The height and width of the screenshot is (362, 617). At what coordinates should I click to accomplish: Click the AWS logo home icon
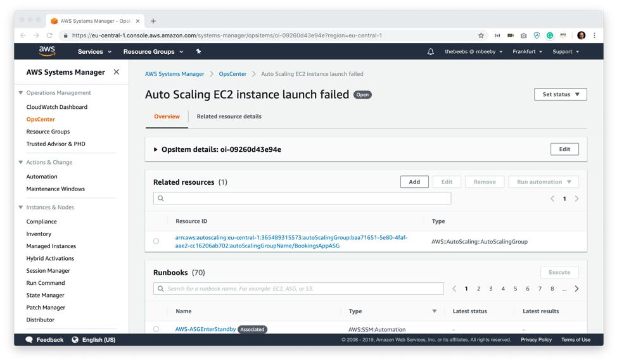pyautogui.click(x=48, y=51)
